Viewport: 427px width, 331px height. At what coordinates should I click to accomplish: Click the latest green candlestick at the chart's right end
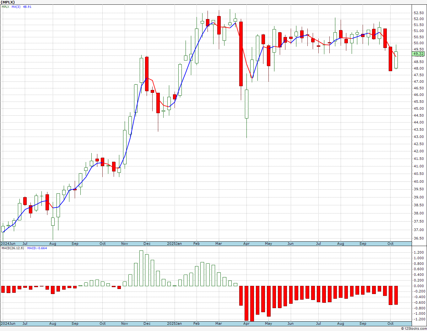pyautogui.click(x=396, y=60)
